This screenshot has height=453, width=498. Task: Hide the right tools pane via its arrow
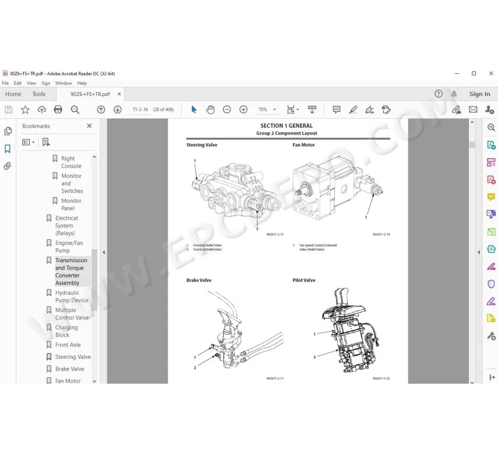[479, 252]
